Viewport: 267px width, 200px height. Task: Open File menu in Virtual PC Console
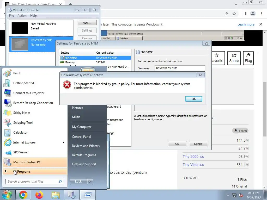11,15
